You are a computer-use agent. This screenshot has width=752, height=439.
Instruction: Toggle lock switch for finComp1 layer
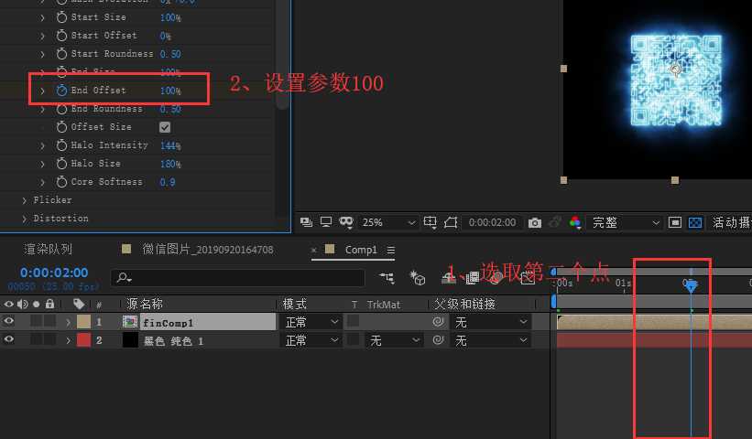[49, 321]
